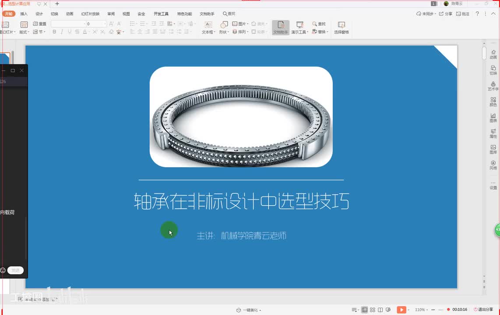Viewport: 500px width, 315px height.
Task: Click the font color A icon
Action: click(x=85, y=32)
